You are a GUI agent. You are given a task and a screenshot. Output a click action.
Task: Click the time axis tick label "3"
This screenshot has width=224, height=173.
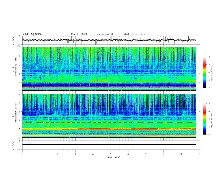click(75, 154)
